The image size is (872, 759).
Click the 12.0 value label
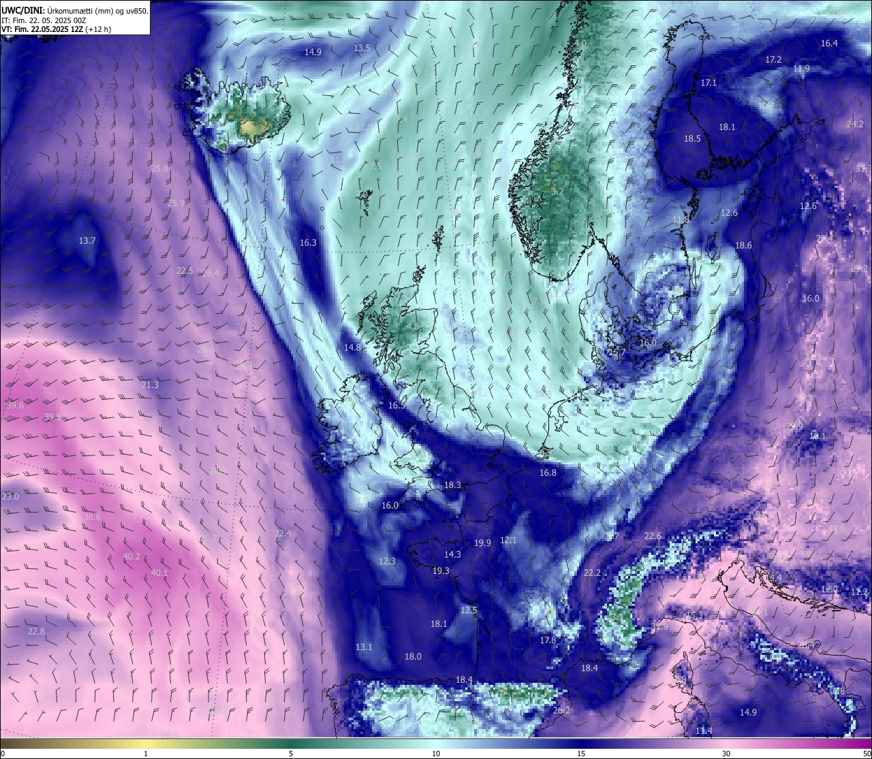[829, 590]
